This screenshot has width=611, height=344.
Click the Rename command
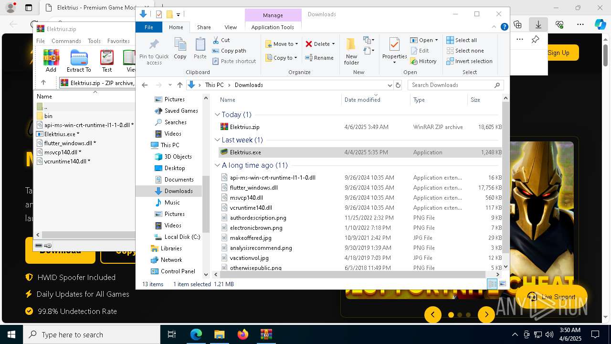point(319,58)
